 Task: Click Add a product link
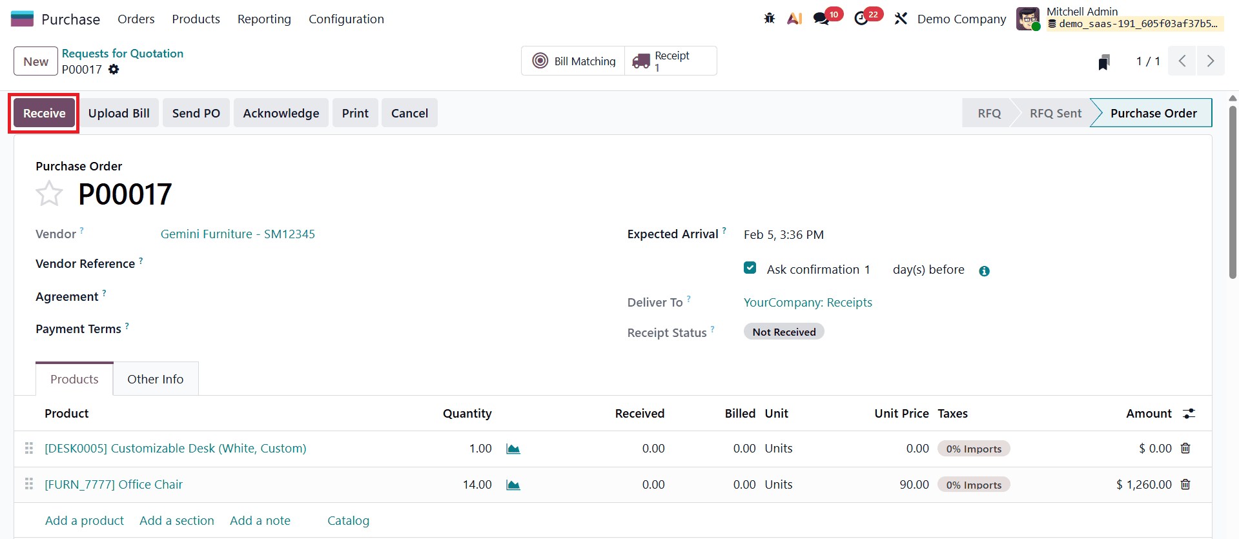tap(85, 520)
